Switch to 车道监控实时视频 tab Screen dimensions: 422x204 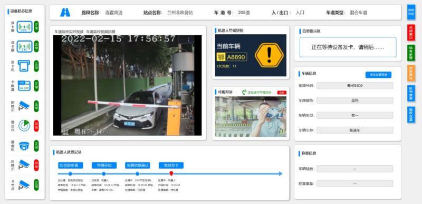(x=69, y=32)
